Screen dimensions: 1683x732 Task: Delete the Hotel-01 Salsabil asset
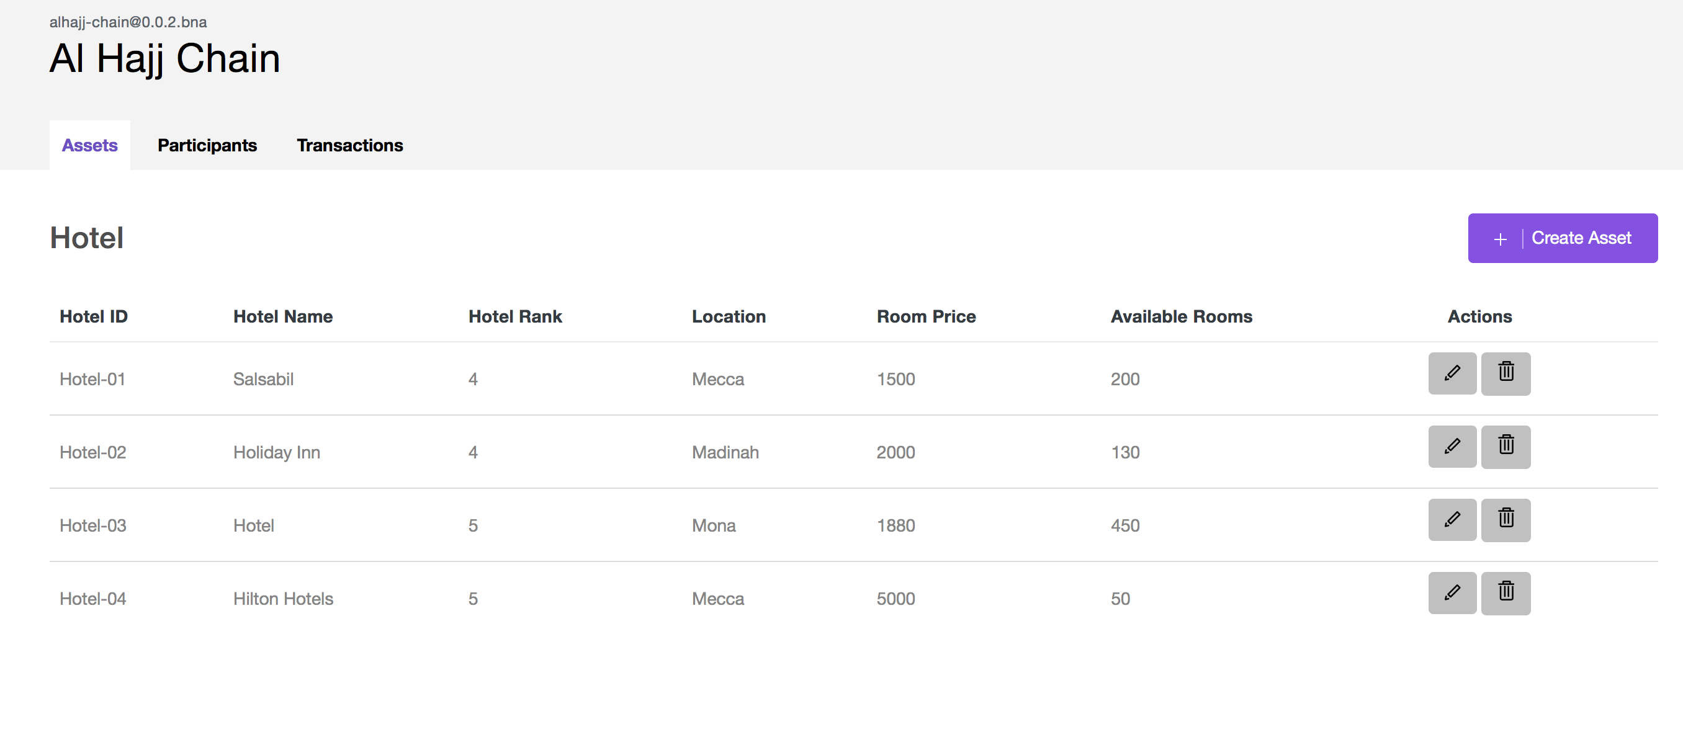tap(1505, 373)
